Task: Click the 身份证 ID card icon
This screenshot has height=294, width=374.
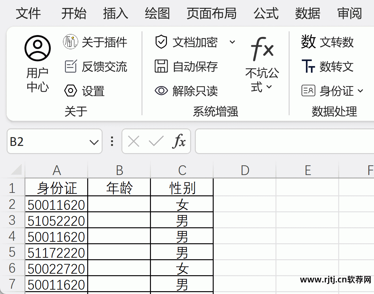Action: (308, 90)
